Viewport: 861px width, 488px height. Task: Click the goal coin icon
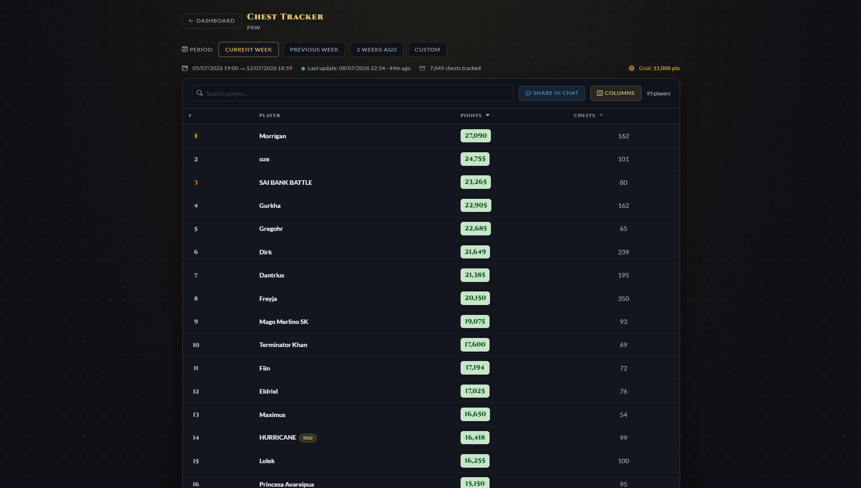[632, 68]
